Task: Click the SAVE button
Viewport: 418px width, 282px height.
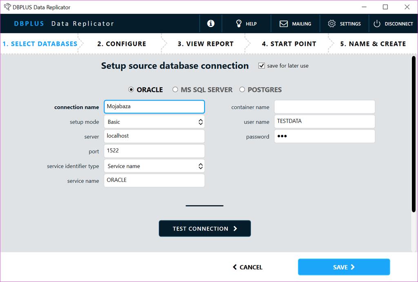Action: [344, 267]
